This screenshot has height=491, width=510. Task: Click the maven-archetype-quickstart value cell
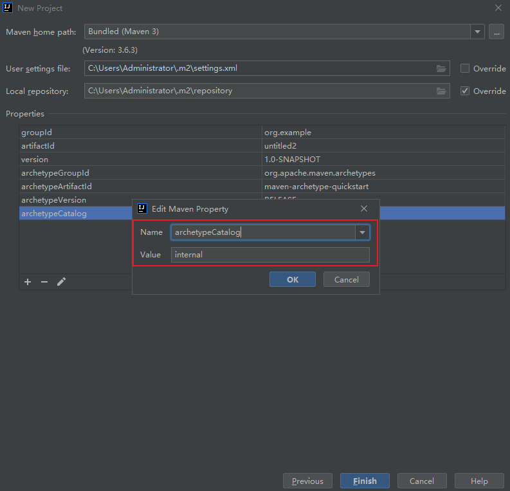383,187
